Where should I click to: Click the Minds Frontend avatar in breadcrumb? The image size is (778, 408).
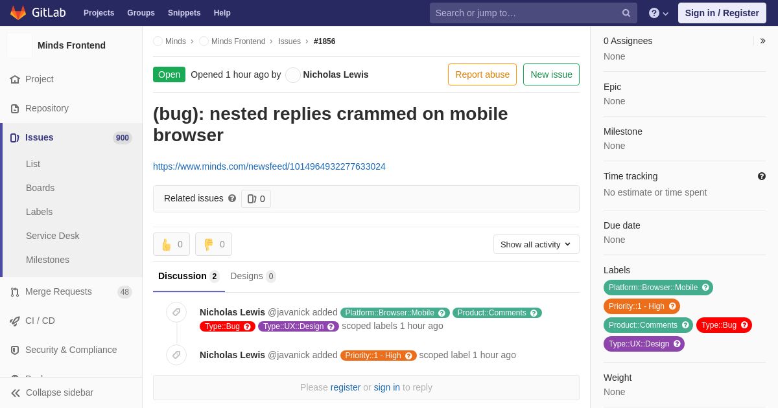point(204,41)
